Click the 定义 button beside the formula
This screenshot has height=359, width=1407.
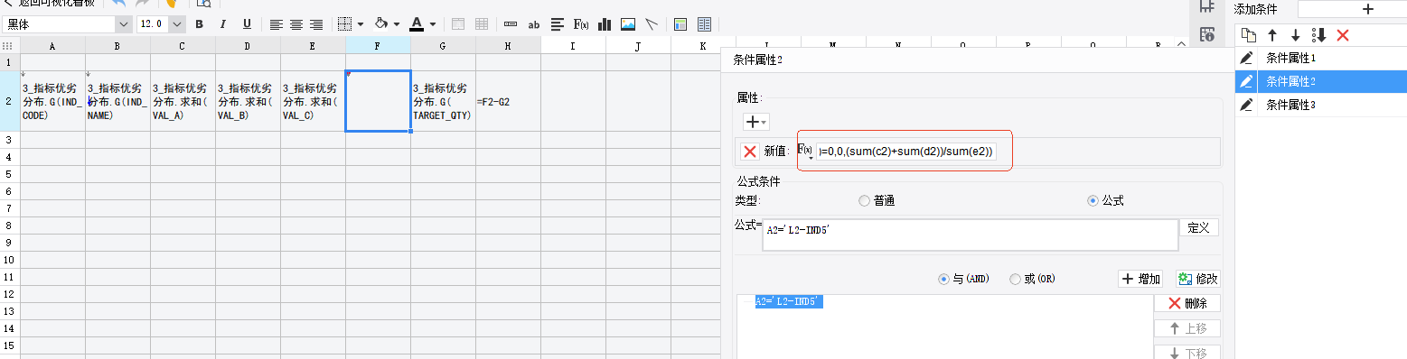1198,228
